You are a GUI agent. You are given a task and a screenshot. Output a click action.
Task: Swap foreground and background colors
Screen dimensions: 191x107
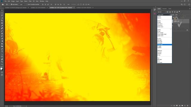coord(3,67)
